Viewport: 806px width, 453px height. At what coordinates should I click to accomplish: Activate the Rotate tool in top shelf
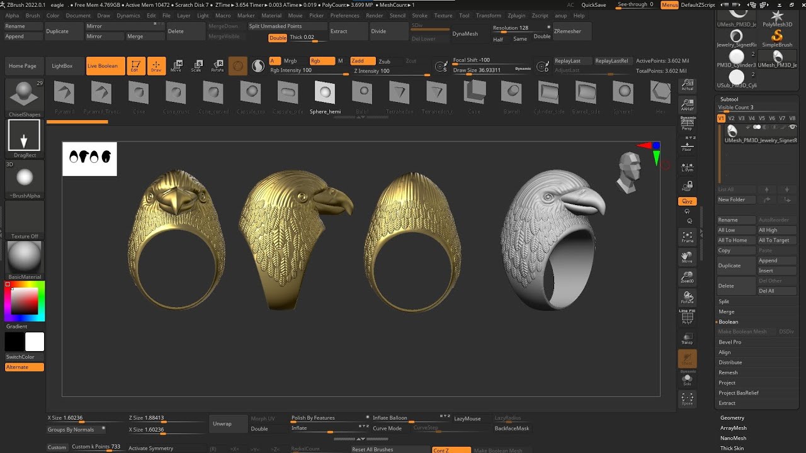point(217,66)
